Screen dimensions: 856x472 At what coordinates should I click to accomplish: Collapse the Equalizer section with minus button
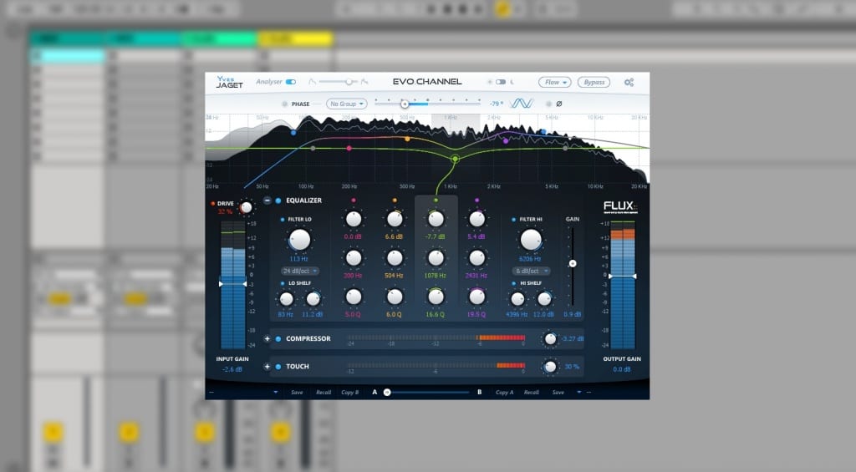pos(267,200)
